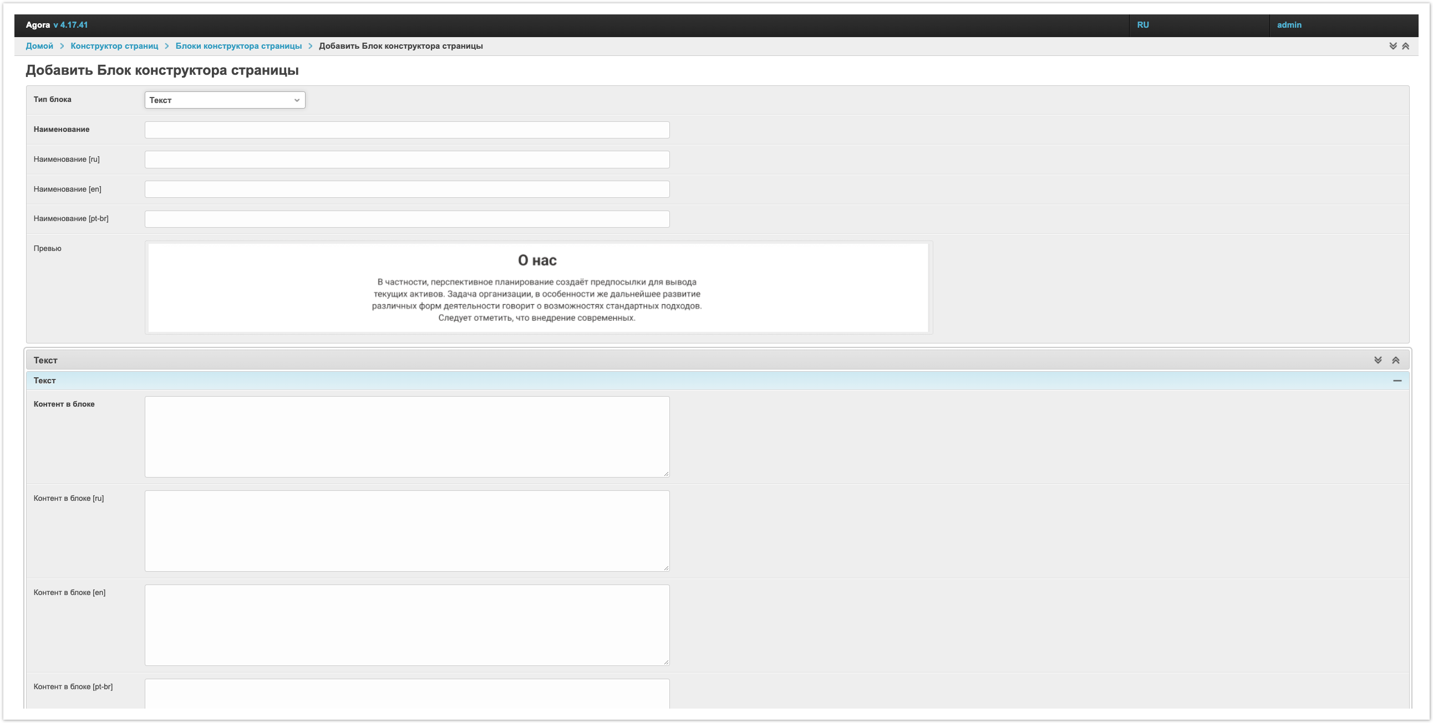Viewport: 1433px width, 723px height.
Task: Open the RU language menu
Action: point(1142,25)
